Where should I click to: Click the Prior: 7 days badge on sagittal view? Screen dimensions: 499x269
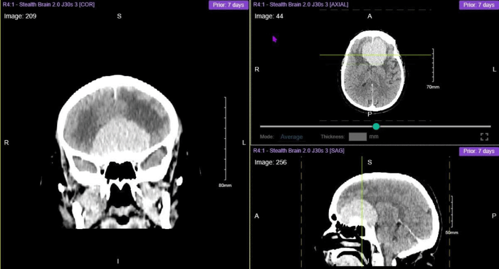(x=479, y=151)
